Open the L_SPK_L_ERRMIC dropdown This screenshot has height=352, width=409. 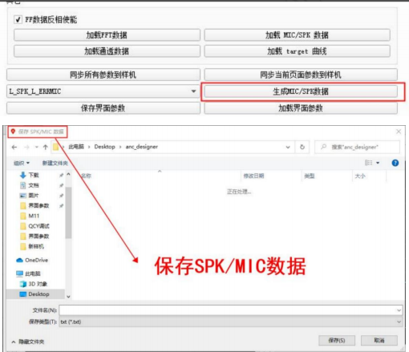click(x=103, y=91)
